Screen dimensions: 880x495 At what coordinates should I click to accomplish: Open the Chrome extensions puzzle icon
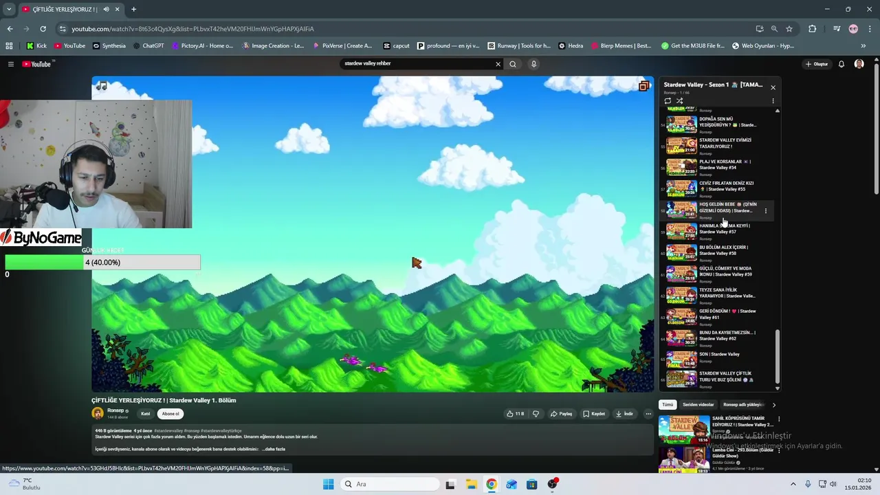tap(813, 29)
